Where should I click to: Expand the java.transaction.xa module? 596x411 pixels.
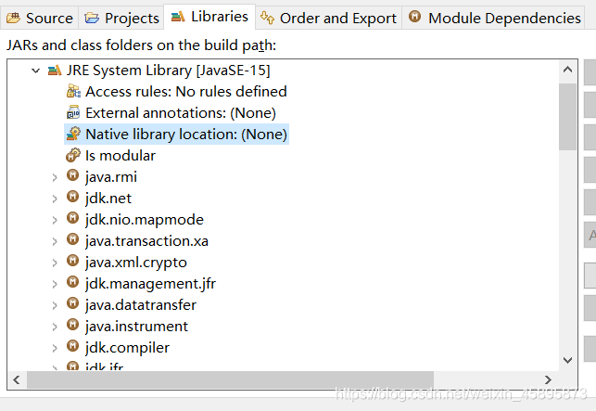(x=55, y=241)
